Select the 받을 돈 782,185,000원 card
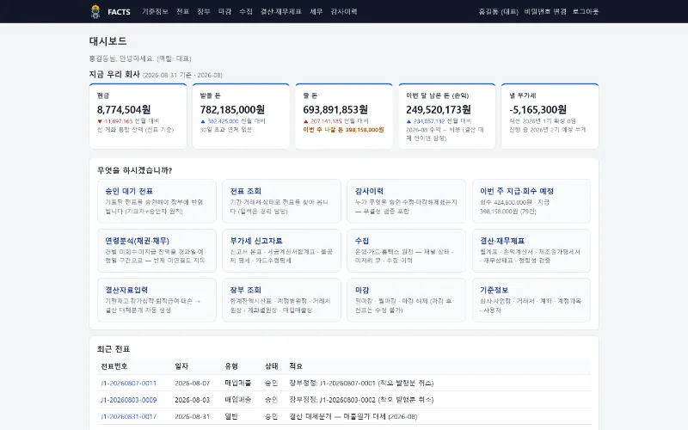688x430 pixels. point(241,116)
